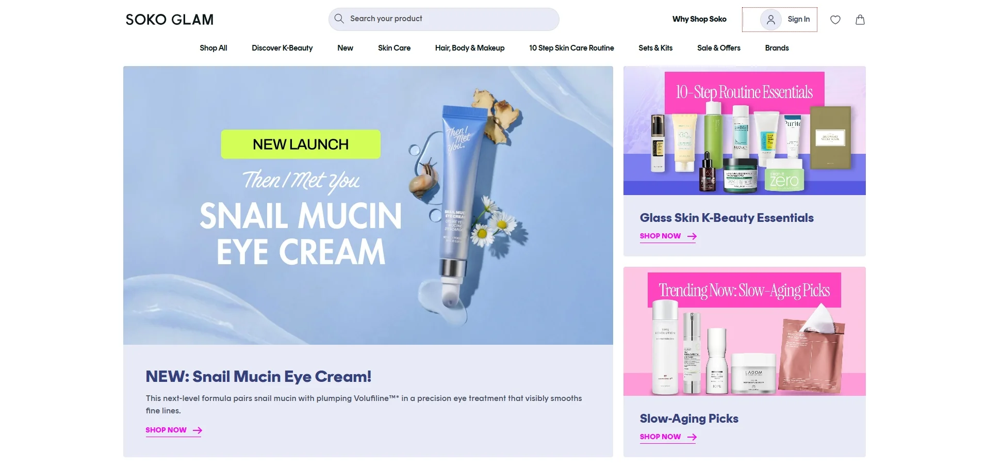Click Why Shop Soko link
Screen dimensions: 986x466
coord(699,19)
